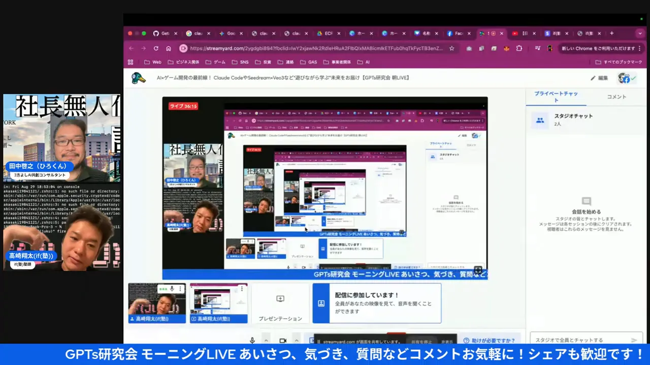The width and height of the screenshot is (650, 365).
Task: Open the Chrome apps grid icon
Action: tap(131, 62)
